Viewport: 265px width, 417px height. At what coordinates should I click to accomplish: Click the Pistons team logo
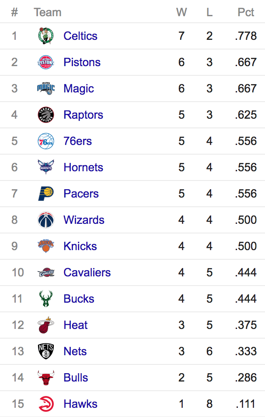(46, 62)
